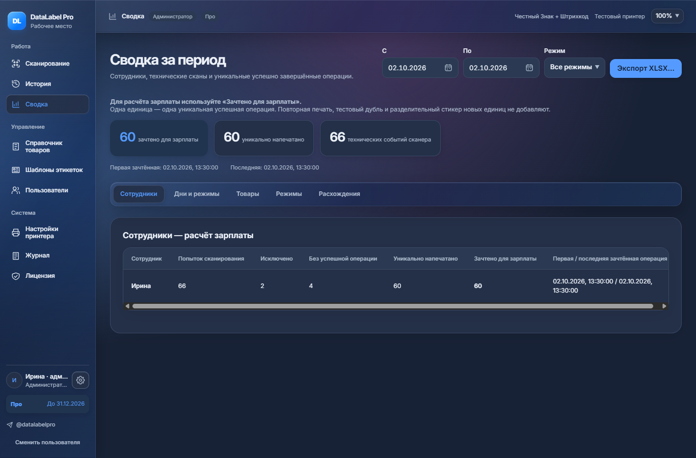Open the История clock icon
The width and height of the screenshot is (696, 458).
point(16,84)
